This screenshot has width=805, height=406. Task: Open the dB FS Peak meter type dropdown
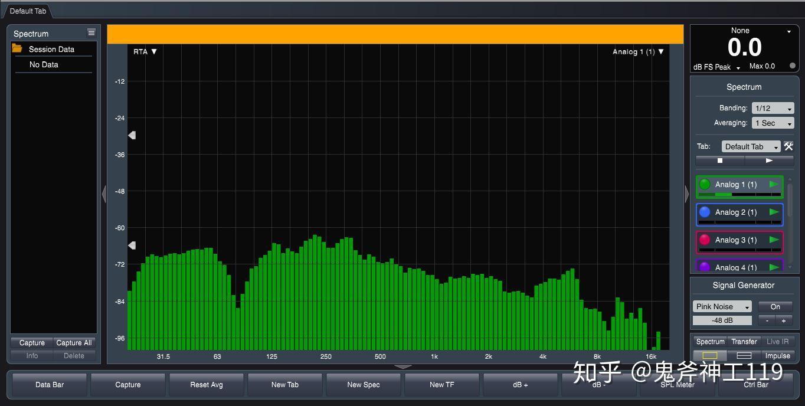pyautogui.click(x=716, y=67)
